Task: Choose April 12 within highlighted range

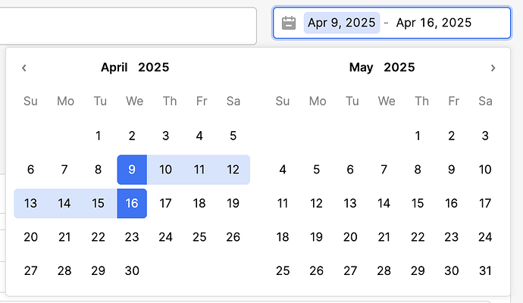Action: pyautogui.click(x=233, y=170)
